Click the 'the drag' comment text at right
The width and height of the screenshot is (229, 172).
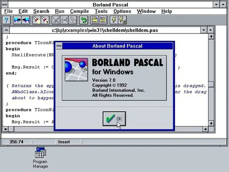(x=195, y=92)
